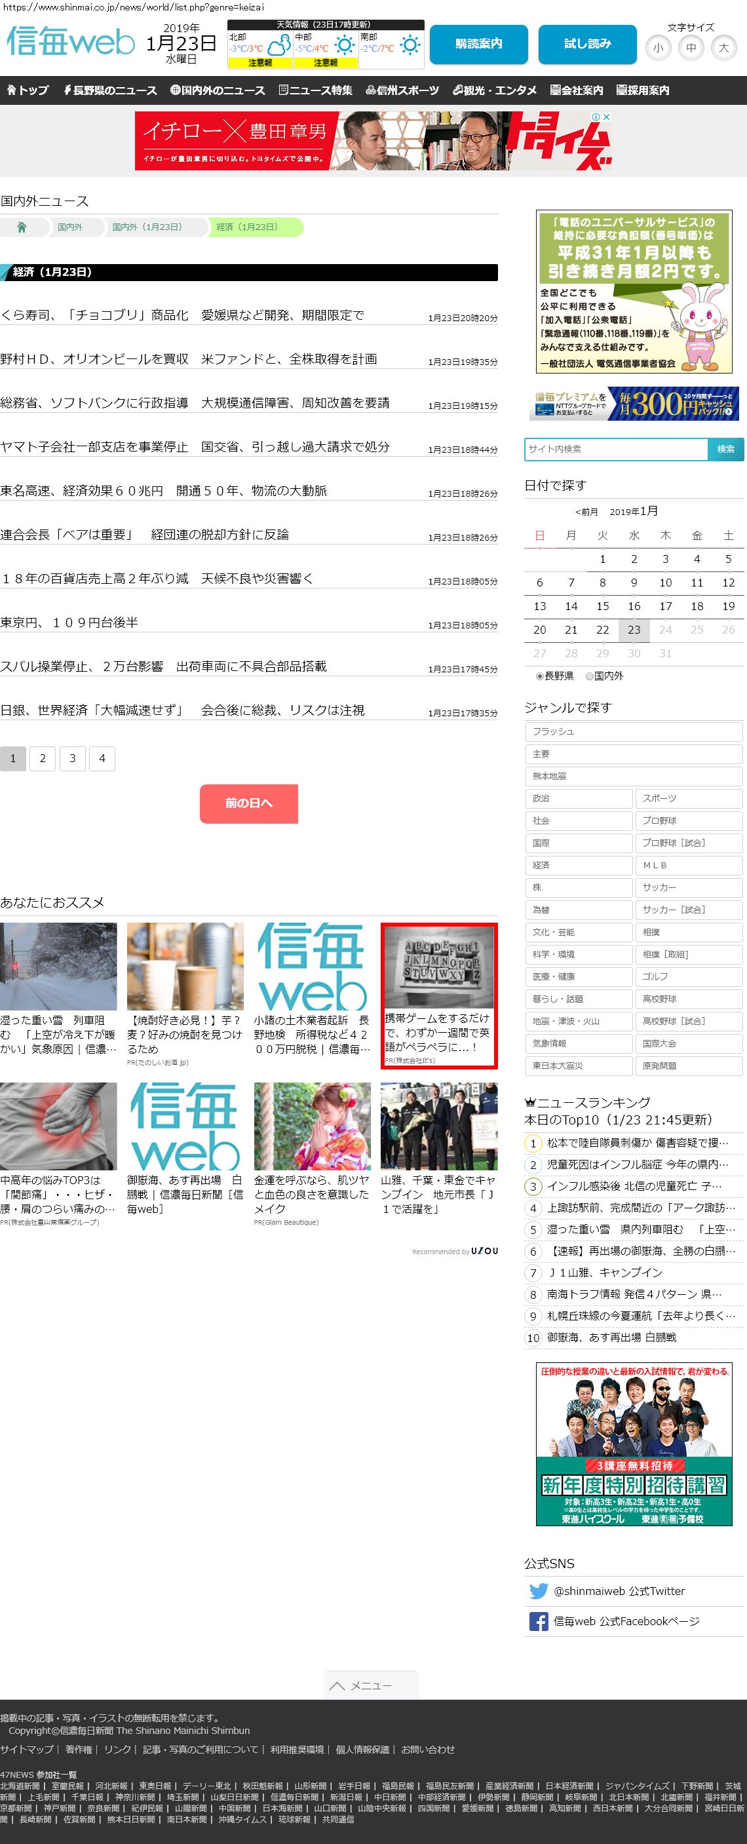Click the 購読案内 button
747x1844 pixels.
pyautogui.click(x=479, y=45)
